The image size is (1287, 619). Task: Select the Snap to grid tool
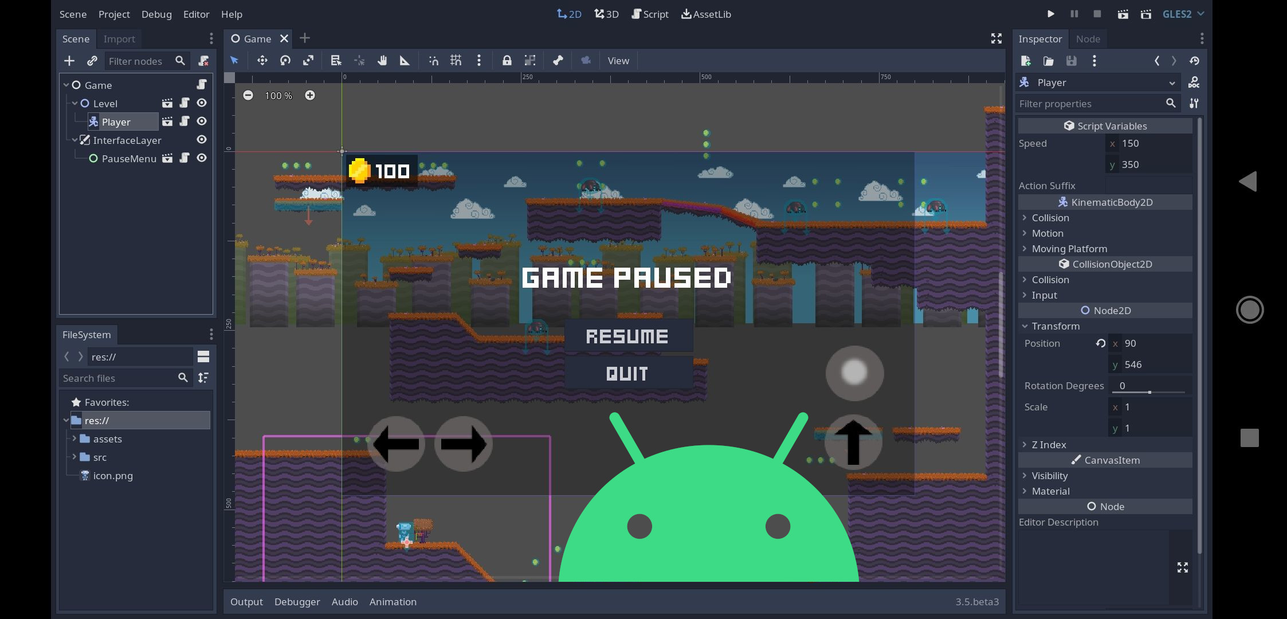pyautogui.click(x=455, y=61)
